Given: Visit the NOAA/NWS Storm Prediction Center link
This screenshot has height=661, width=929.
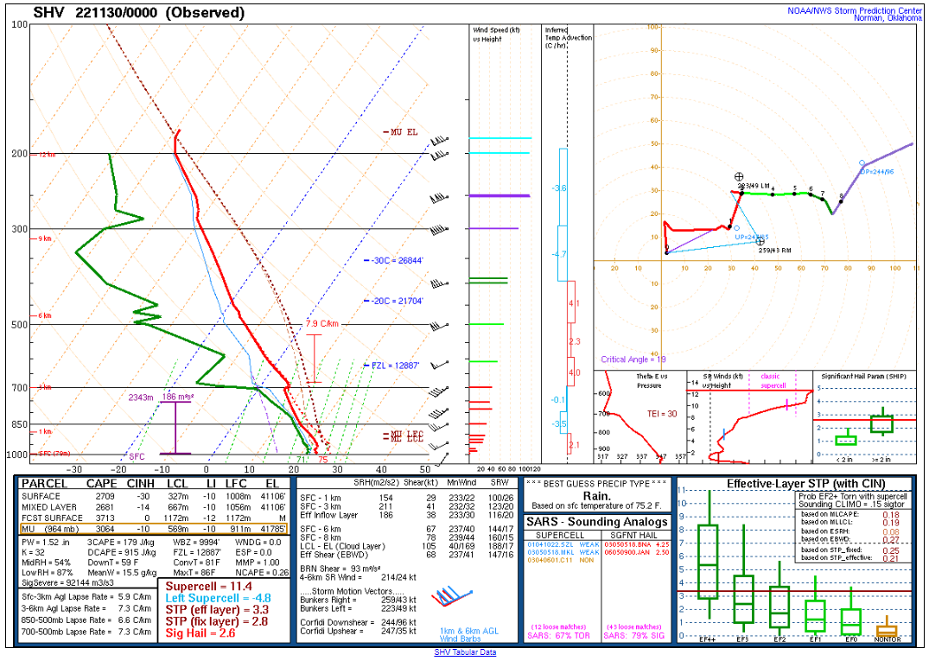Looking at the screenshot, I should (x=854, y=12).
